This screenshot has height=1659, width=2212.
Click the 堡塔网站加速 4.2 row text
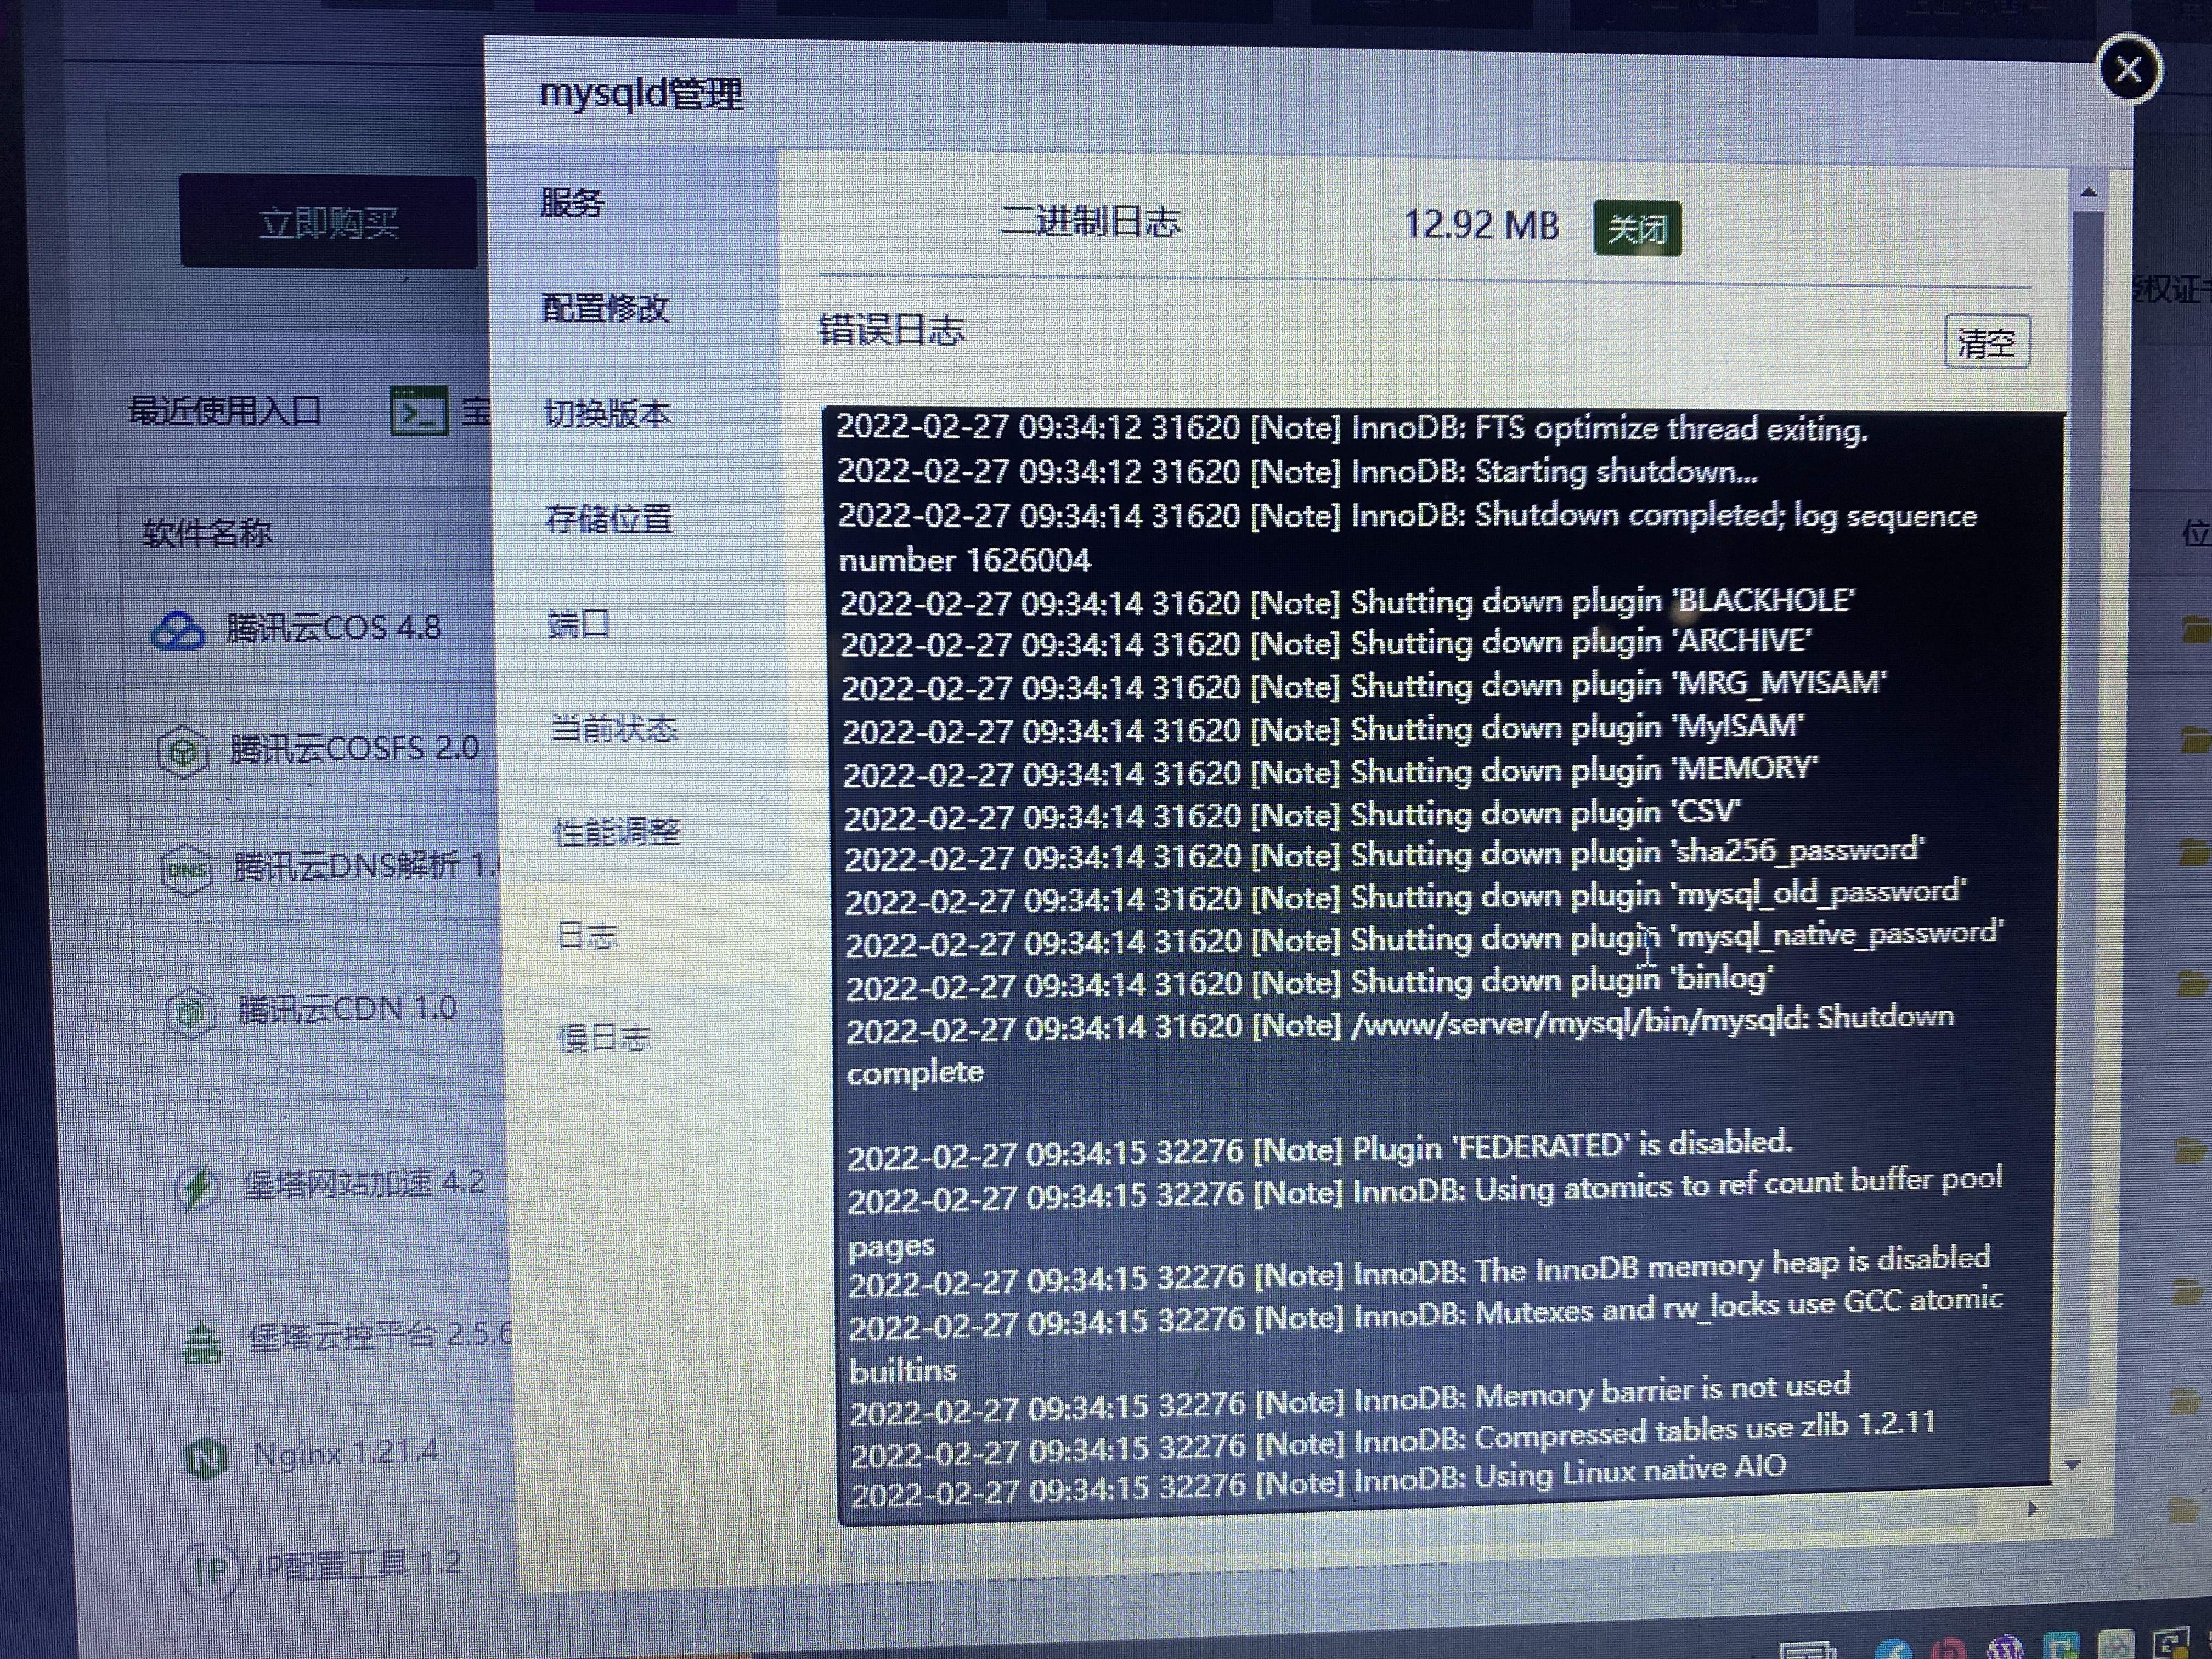click(364, 1184)
